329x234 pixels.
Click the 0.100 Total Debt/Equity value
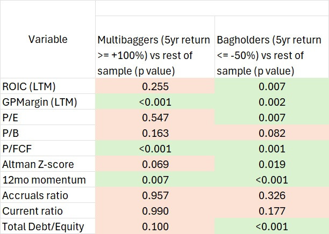pos(155,226)
